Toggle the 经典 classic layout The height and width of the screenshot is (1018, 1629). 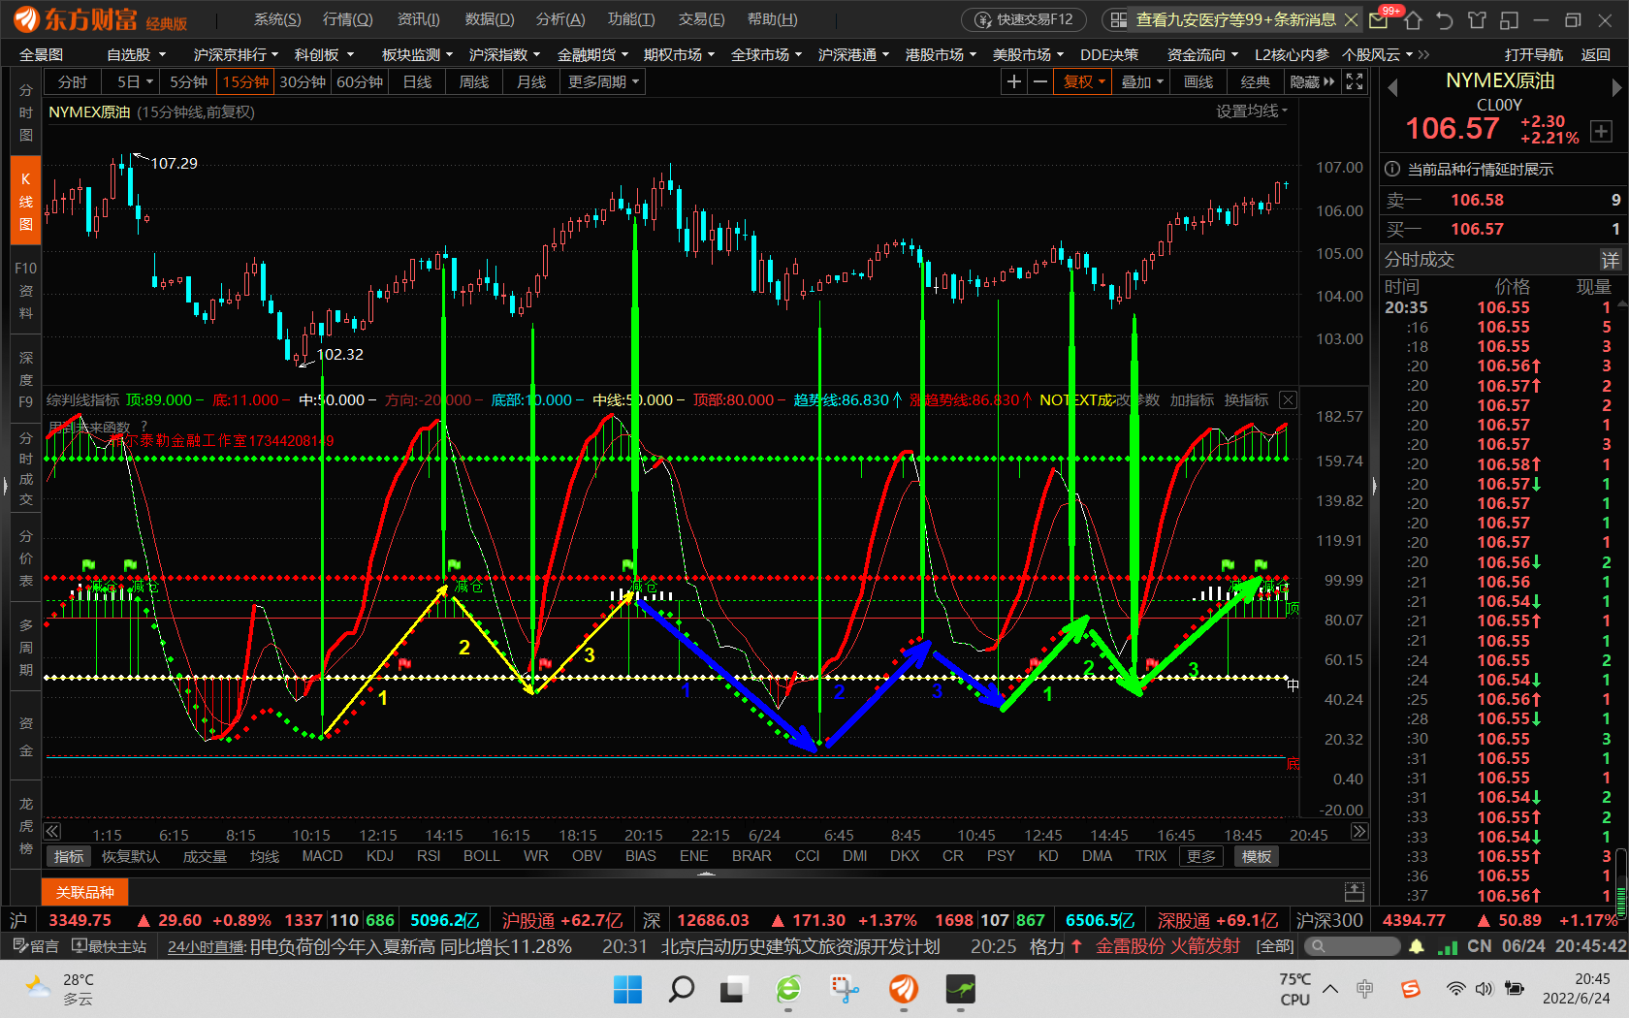click(1256, 82)
